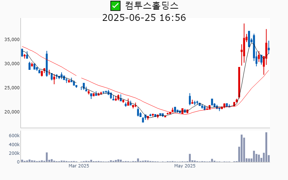Click the timestamp 2025-06-25 16:56
This screenshot has height=180, width=288.
(x=144, y=18)
